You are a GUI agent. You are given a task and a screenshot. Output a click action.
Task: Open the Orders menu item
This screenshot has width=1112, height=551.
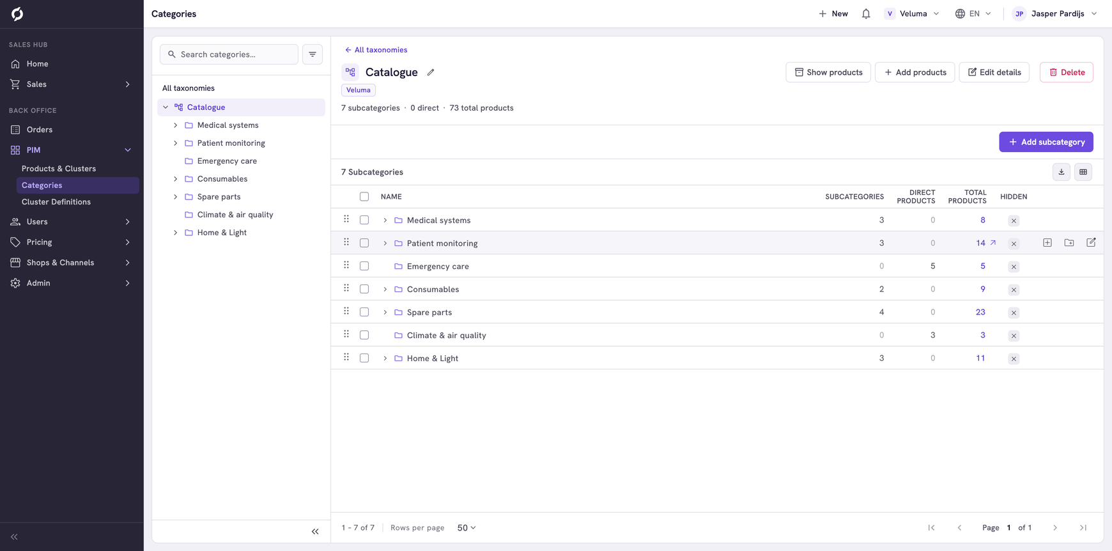coord(40,130)
